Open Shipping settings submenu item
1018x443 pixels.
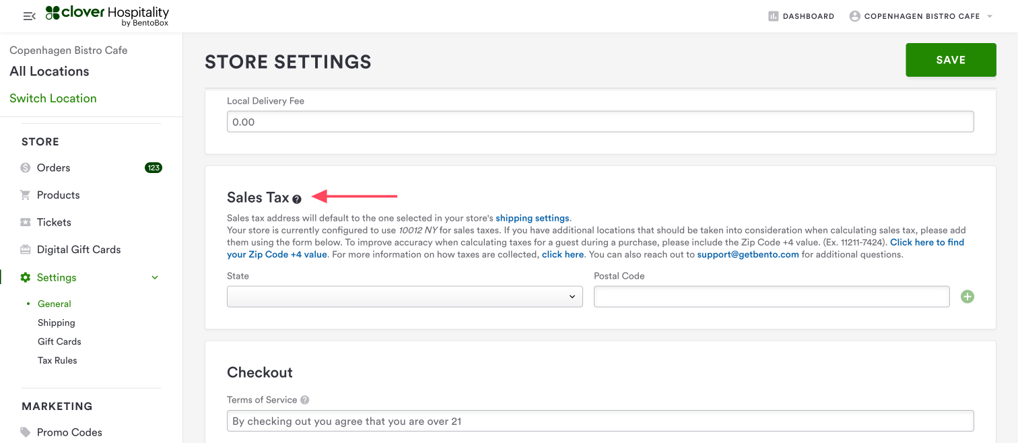tap(57, 322)
